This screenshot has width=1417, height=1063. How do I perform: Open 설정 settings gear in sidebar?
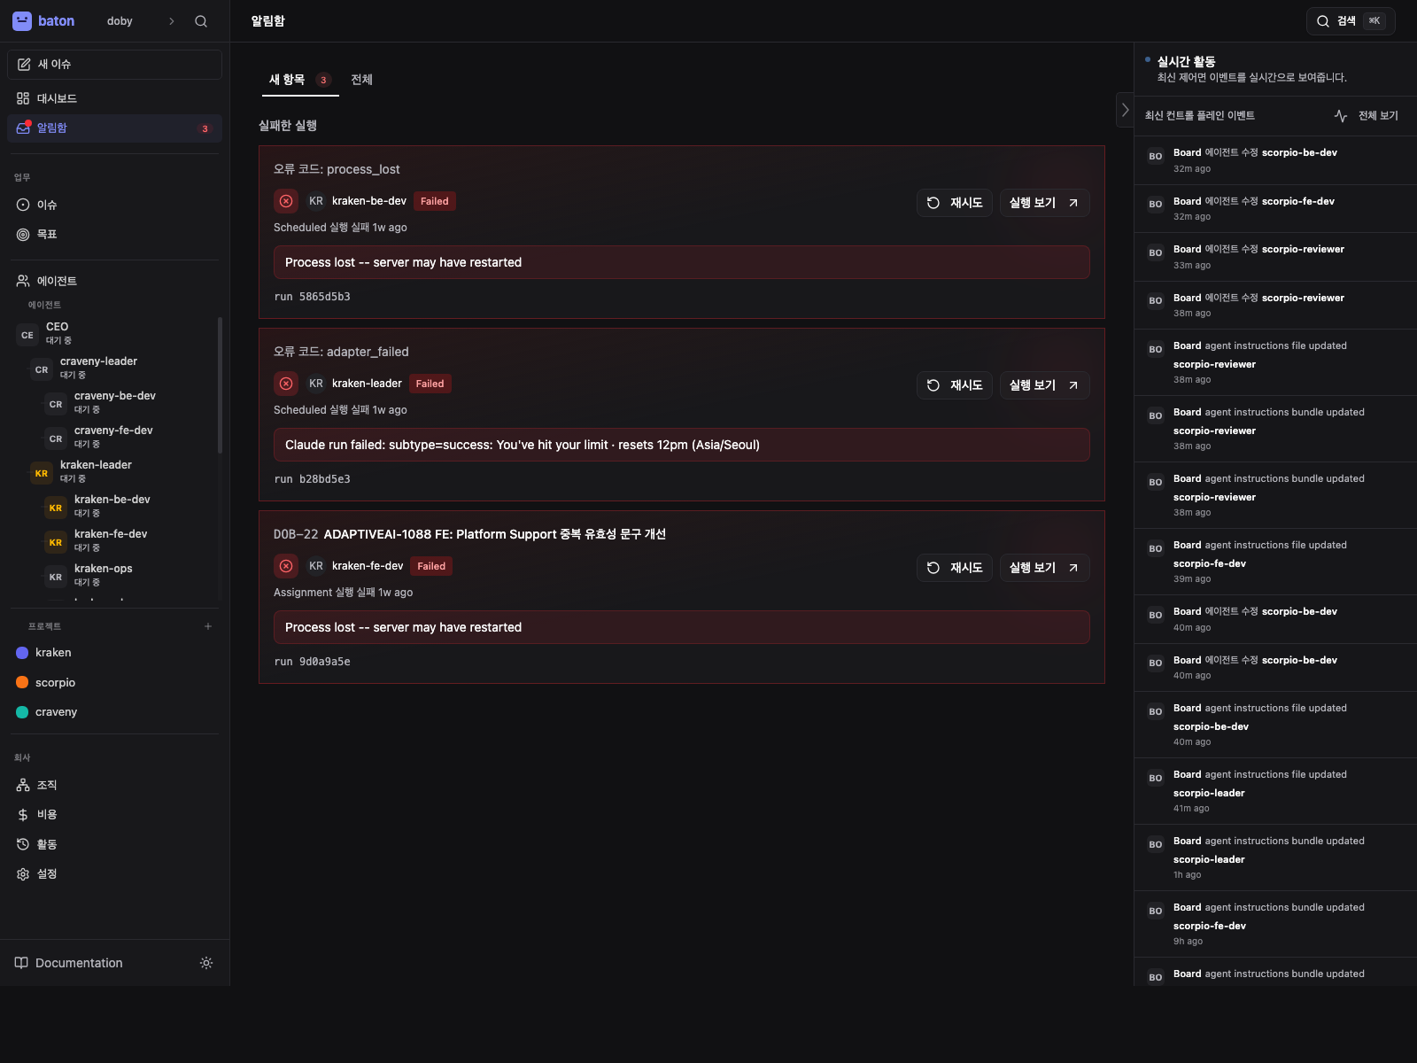click(23, 874)
